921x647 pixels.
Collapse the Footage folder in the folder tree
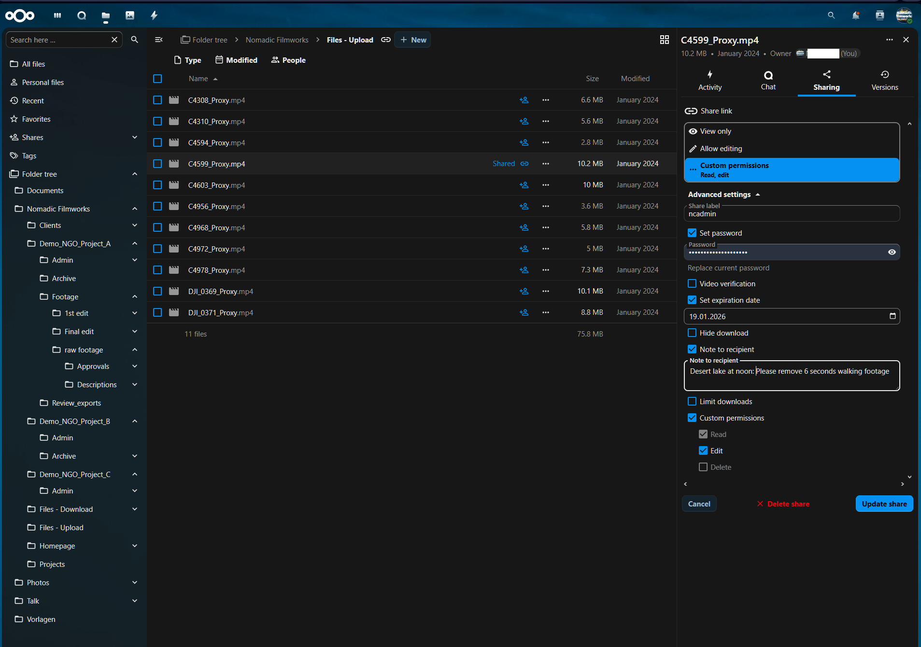point(134,296)
